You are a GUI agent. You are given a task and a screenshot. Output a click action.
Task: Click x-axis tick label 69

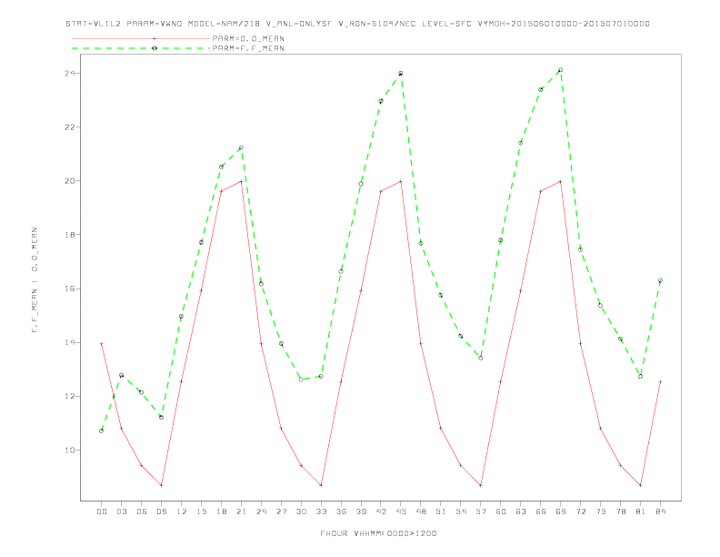561,511
